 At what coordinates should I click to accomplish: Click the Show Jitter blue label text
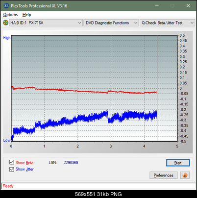(x=25, y=169)
